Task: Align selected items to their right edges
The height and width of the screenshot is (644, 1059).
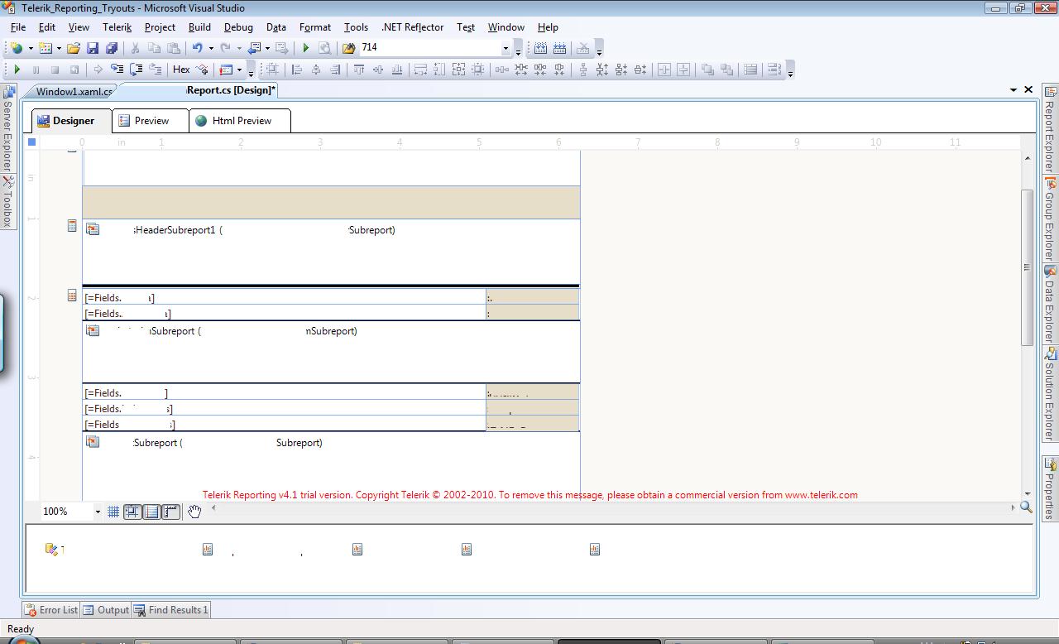Action: [x=335, y=70]
